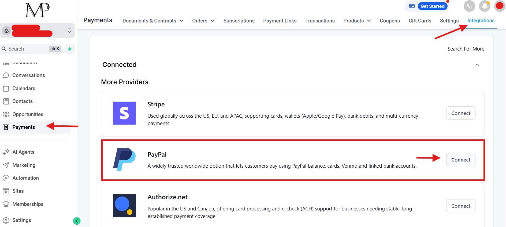Image resolution: width=506 pixels, height=227 pixels.
Task: Click the Sites icon in sidebar
Action: click(6, 191)
